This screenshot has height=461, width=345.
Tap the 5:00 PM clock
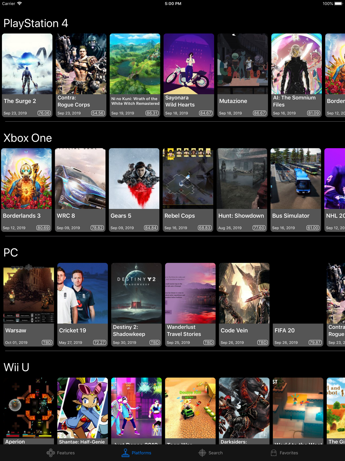click(x=173, y=3)
